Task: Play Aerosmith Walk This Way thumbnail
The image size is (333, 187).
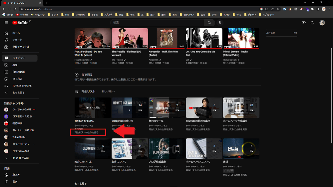Action: [x=167, y=38]
